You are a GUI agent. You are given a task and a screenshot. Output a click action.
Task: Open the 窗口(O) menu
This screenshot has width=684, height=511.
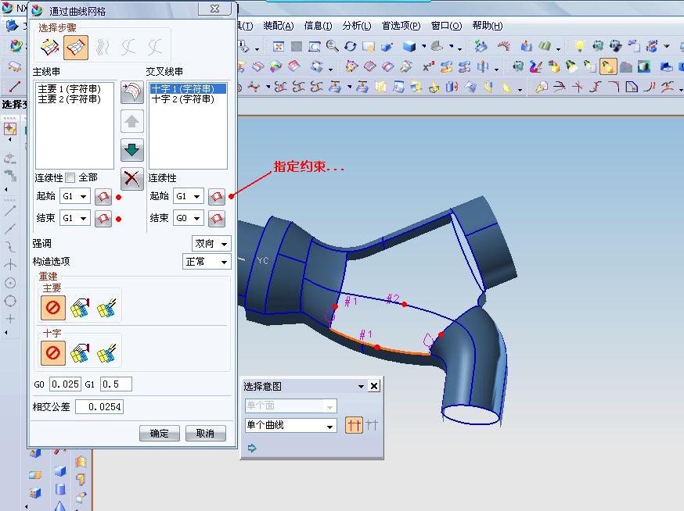(446, 26)
